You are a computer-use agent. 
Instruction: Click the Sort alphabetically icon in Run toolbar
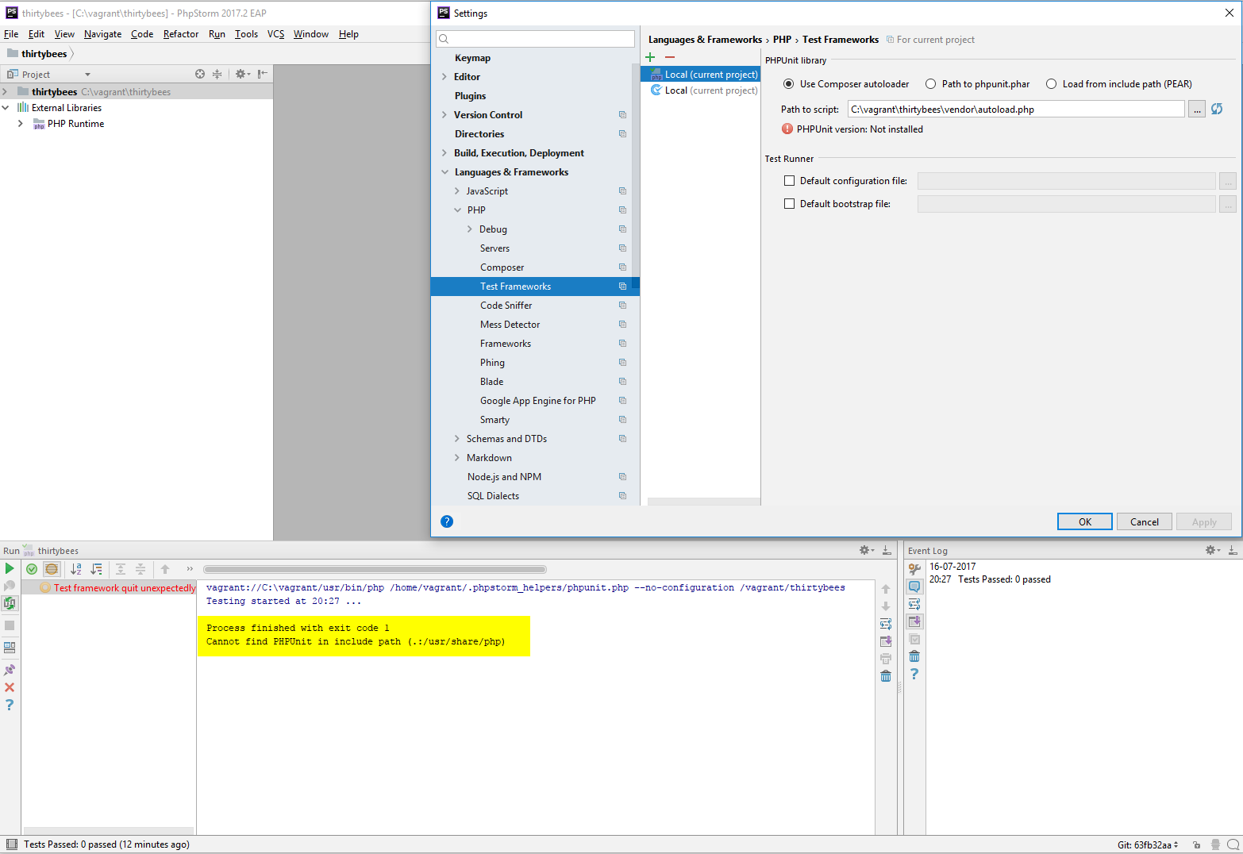pos(76,569)
